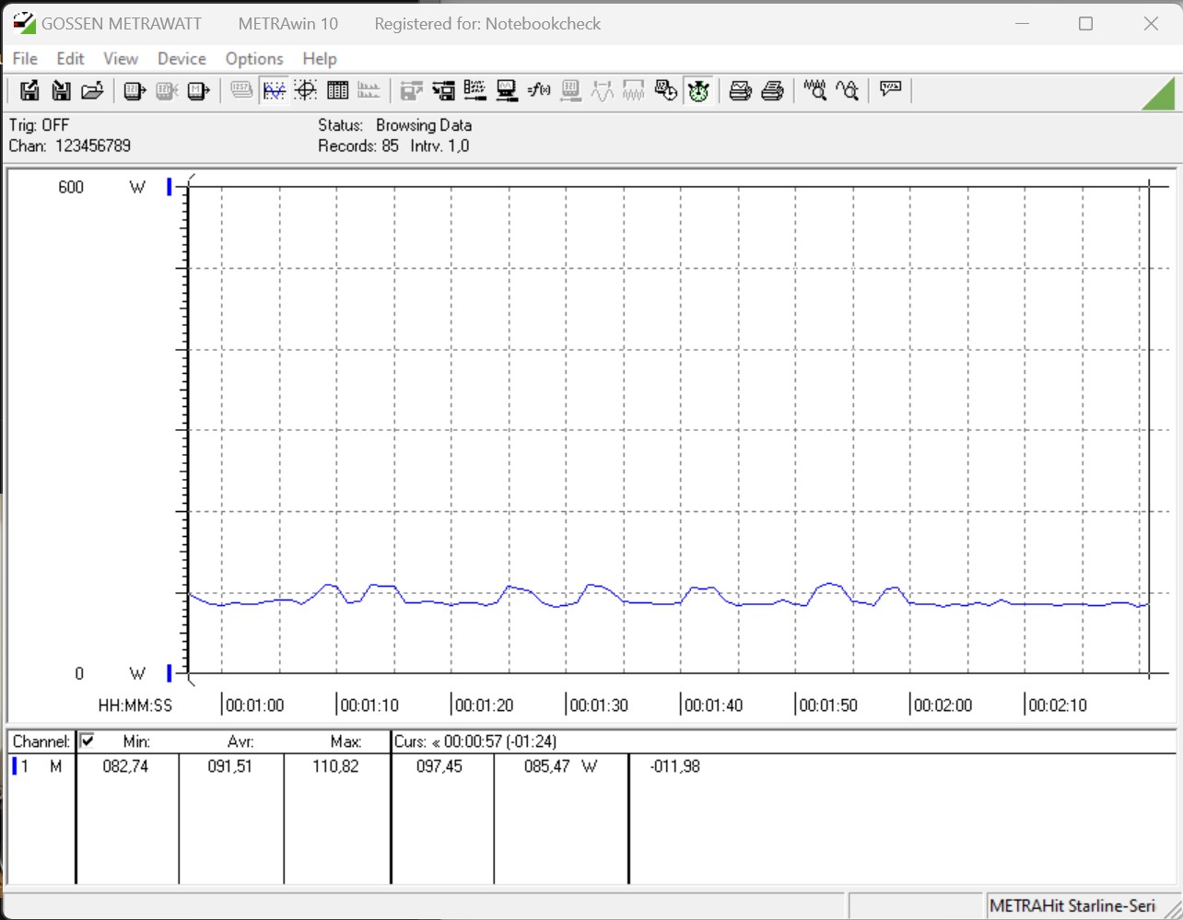Click the Curs: 00:00:57 (-01:24) readout
Image resolution: width=1183 pixels, height=920 pixels.
tap(475, 741)
